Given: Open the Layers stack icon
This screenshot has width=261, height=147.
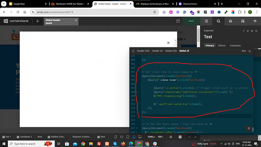Looking at the screenshot, I should click(x=255, y=21).
